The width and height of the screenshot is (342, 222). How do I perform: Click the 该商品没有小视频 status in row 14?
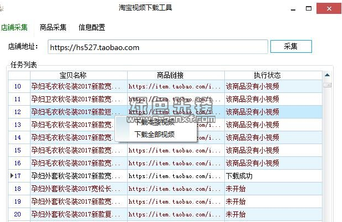253,137
